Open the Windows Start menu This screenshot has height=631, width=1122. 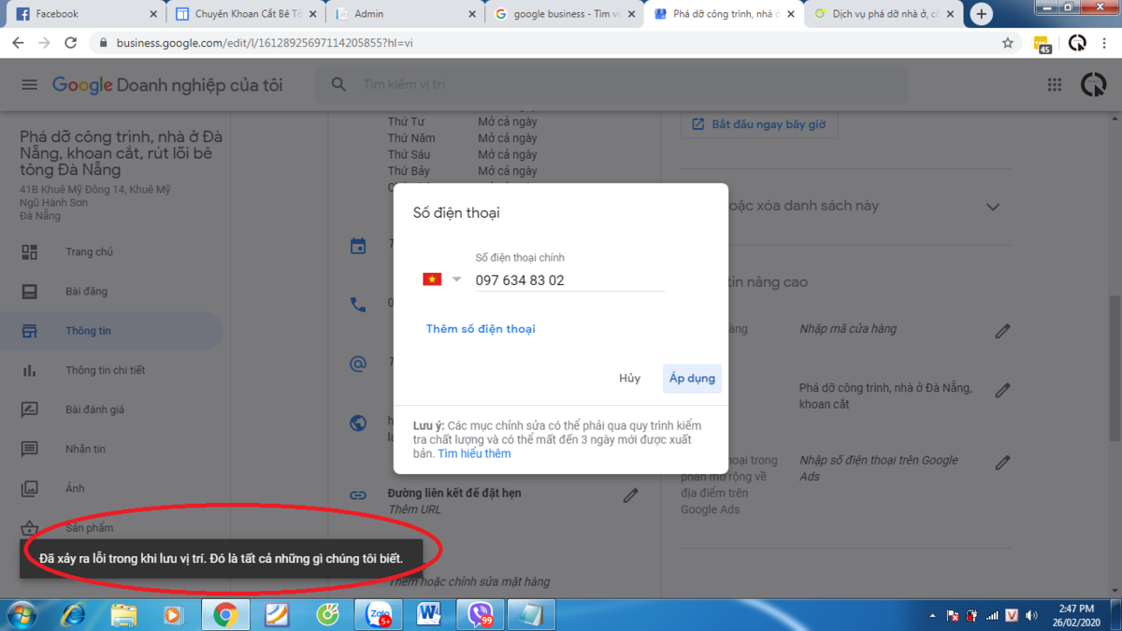pos(22,615)
